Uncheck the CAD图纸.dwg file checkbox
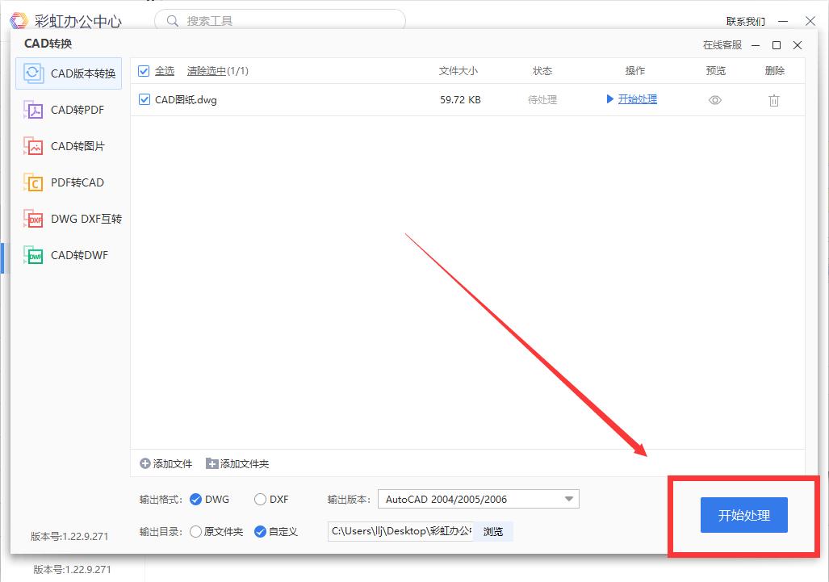The height and width of the screenshot is (582, 829). click(x=144, y=99)
